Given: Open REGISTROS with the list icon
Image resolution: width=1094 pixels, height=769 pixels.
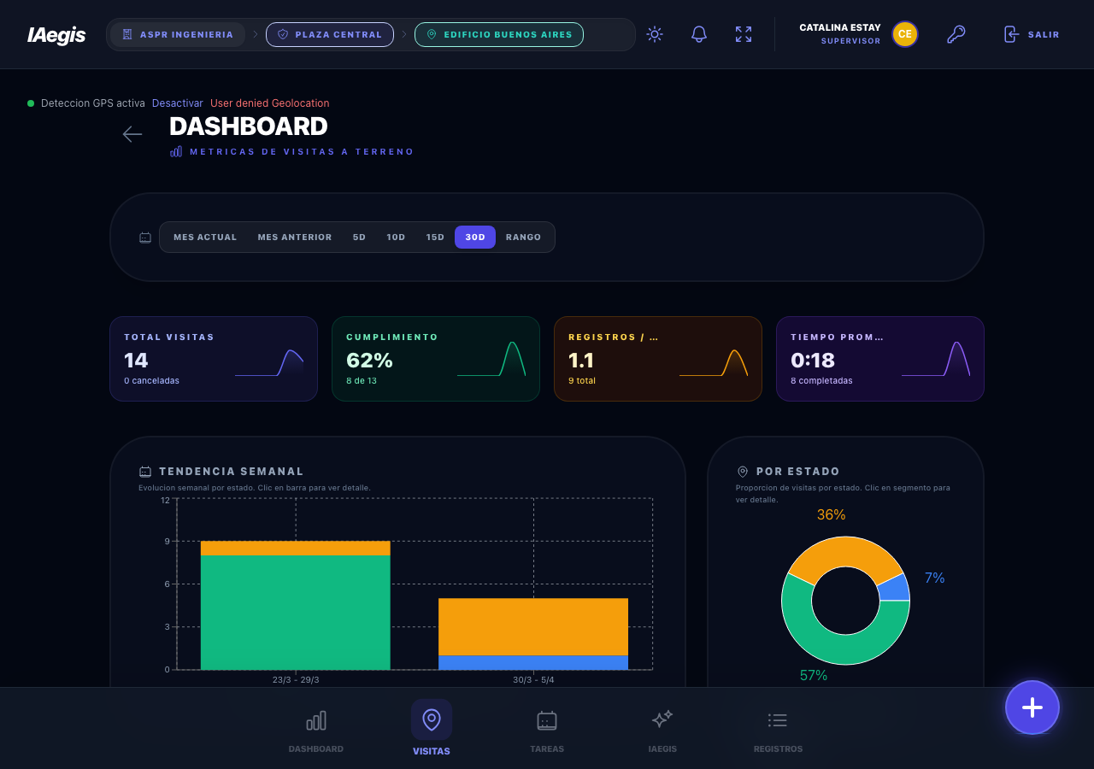Looking at the screenshot, I should tap(778, 720).
